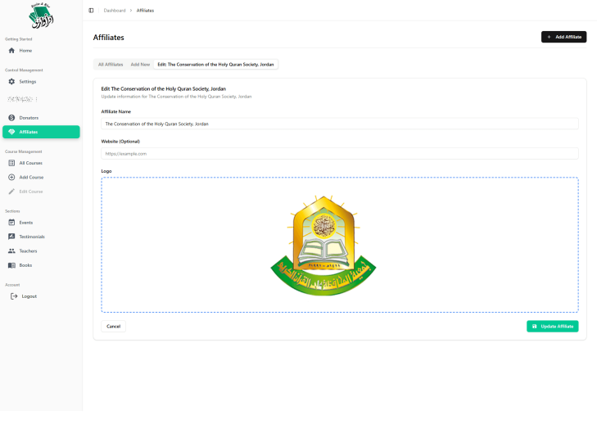
Task: Click the plus icon on Add Affiliate
Action: [549, 37]
